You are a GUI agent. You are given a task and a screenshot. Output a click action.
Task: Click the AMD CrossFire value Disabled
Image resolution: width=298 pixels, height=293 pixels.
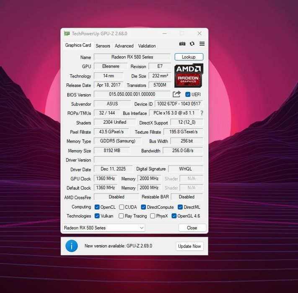(117, 197)
